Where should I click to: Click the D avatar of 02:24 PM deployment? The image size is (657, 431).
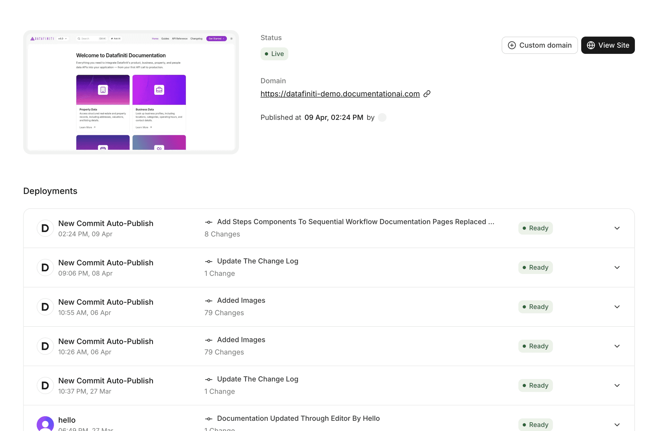click(x=45, y=228)
